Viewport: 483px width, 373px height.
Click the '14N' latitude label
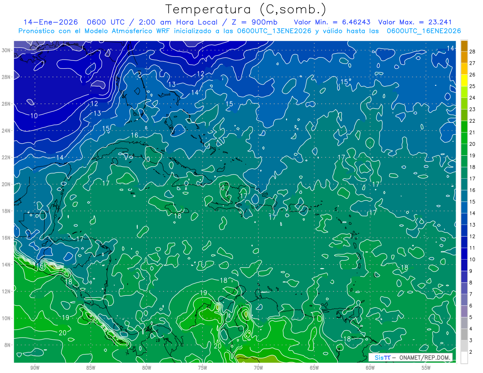tap(6, 265)
